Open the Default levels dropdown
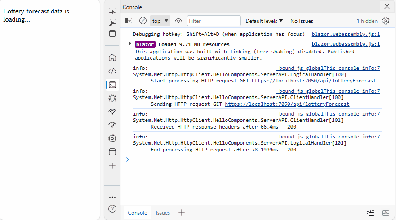Image resolution: width=396 pixels, height=220 pixels. (264, 21)
